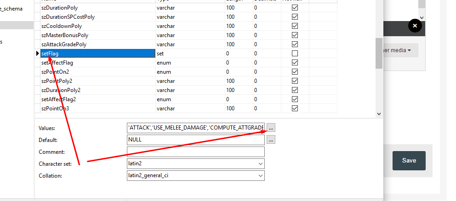Viewport: 456px width, 201px height.
Task: Click the 'set' type cell of setFlag
Action: pos(190,54)
